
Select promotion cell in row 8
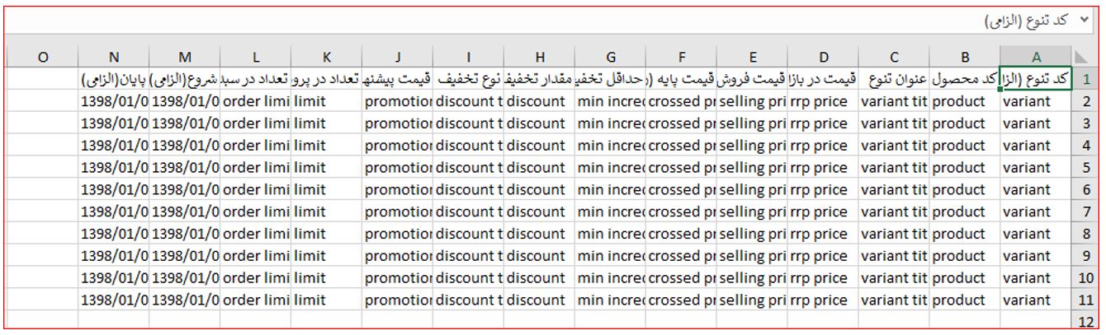click(x=397, y=234)
